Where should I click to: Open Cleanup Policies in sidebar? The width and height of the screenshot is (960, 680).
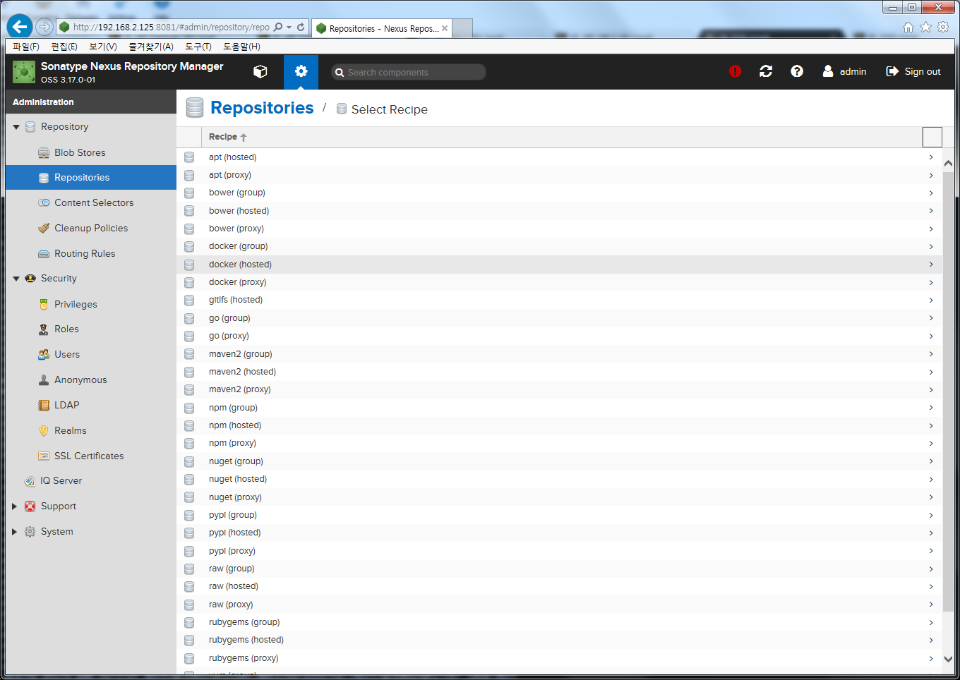pos(91,228)
